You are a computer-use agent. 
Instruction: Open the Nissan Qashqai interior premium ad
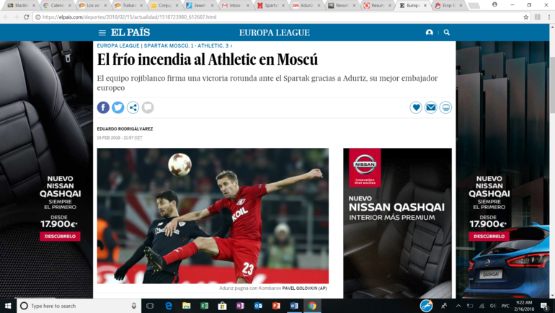(x=397, y=223)
